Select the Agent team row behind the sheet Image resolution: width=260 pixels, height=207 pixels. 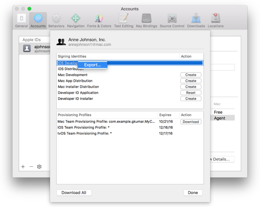point(222,118)
